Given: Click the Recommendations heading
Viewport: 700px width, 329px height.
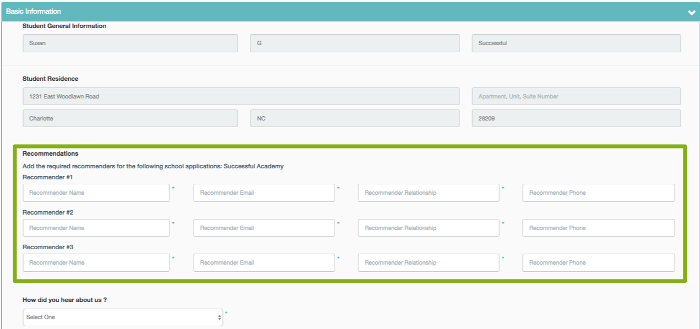Looking at the screenshot, I should [51, 153].
